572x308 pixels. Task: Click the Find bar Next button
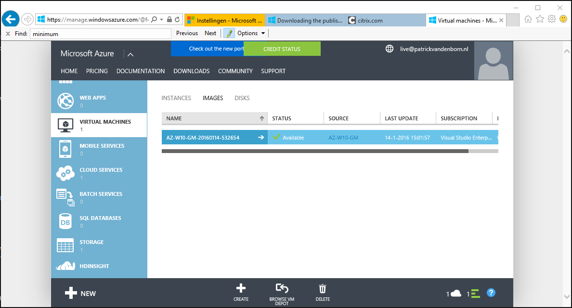pyautogui.click(x=210, y=33)
